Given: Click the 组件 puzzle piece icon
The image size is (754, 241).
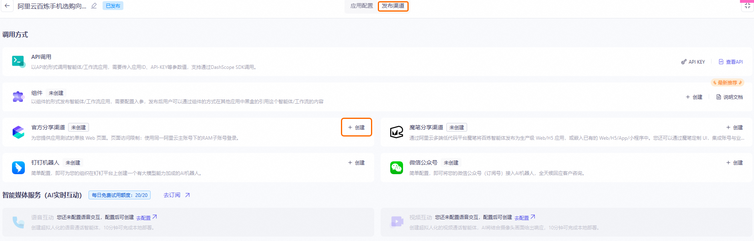Looking at the screenshot, I should (x=18, y=96).
